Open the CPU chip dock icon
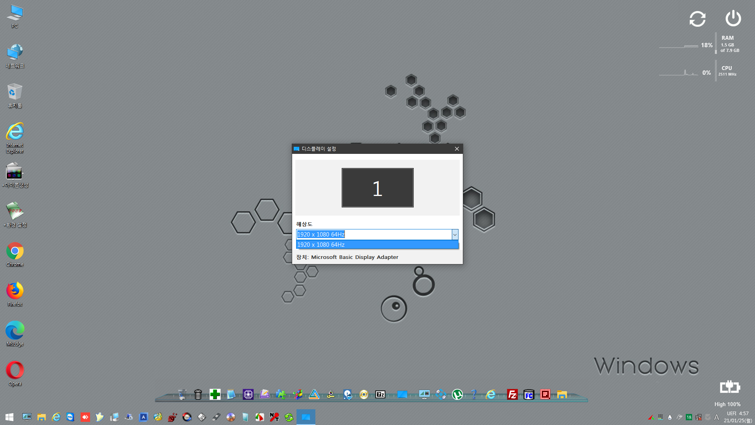Viewport: 755px width, 425px height. tap(248, 394)
